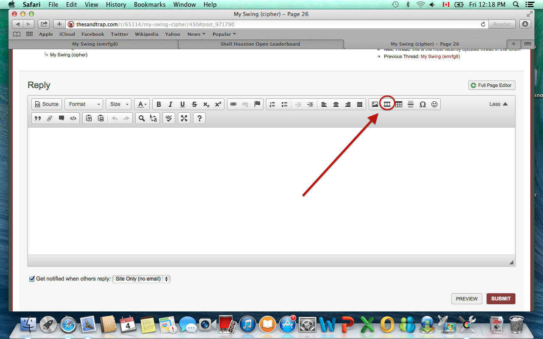Open the special character Omega icon
This screenshot has width=543, height=339.
pyautogui.click(x=423, y=104)
